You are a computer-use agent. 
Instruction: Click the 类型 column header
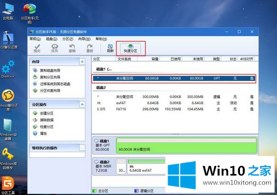click(x=213, y=59)
